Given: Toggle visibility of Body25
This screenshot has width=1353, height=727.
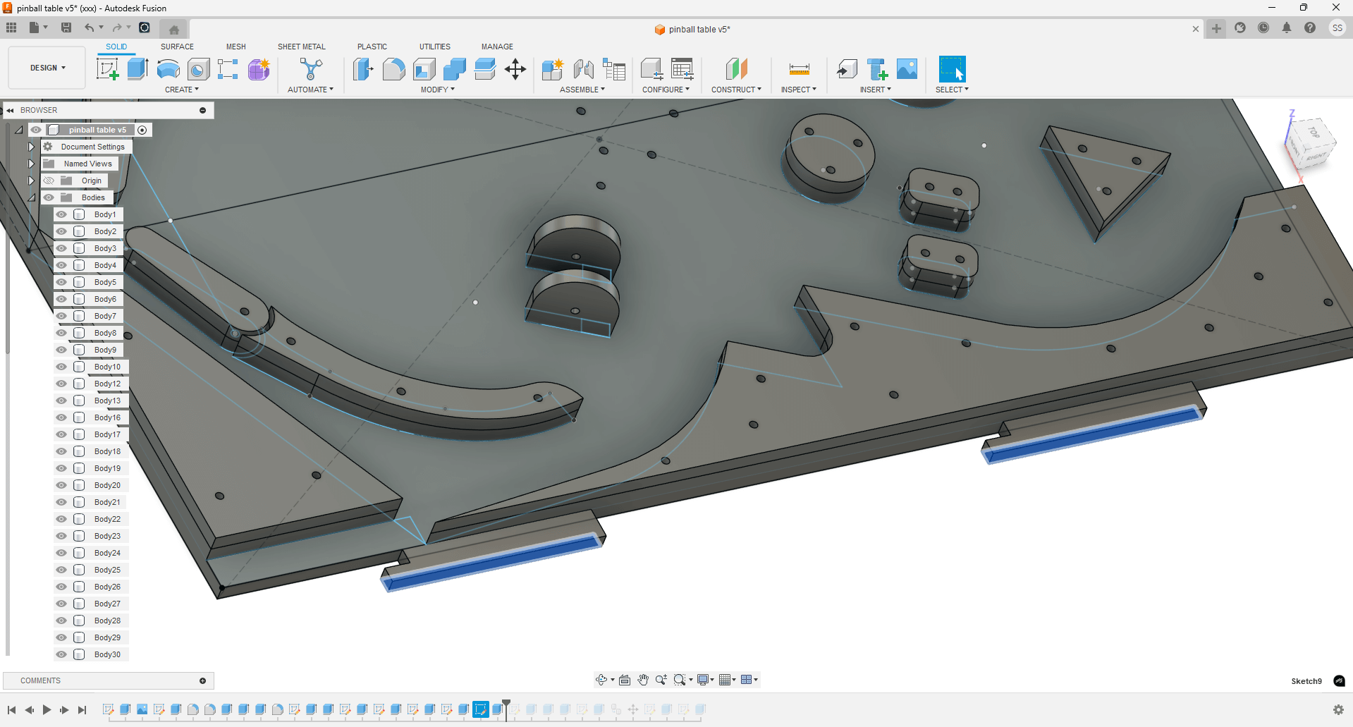Looking at the screenshot, I should 61,570.
